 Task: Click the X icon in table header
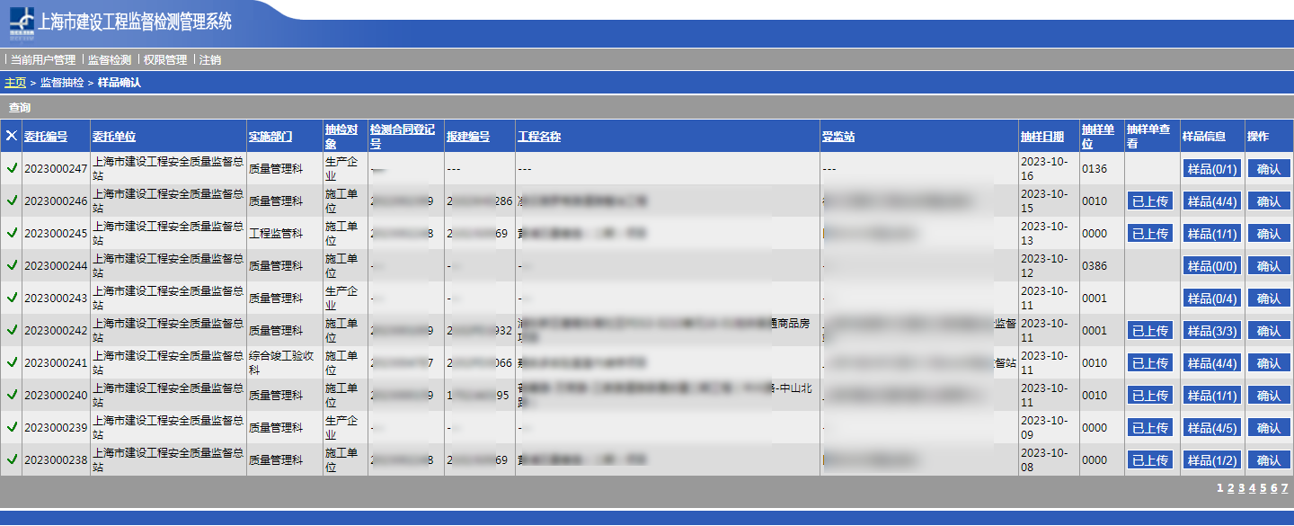(x=11, y=136)
